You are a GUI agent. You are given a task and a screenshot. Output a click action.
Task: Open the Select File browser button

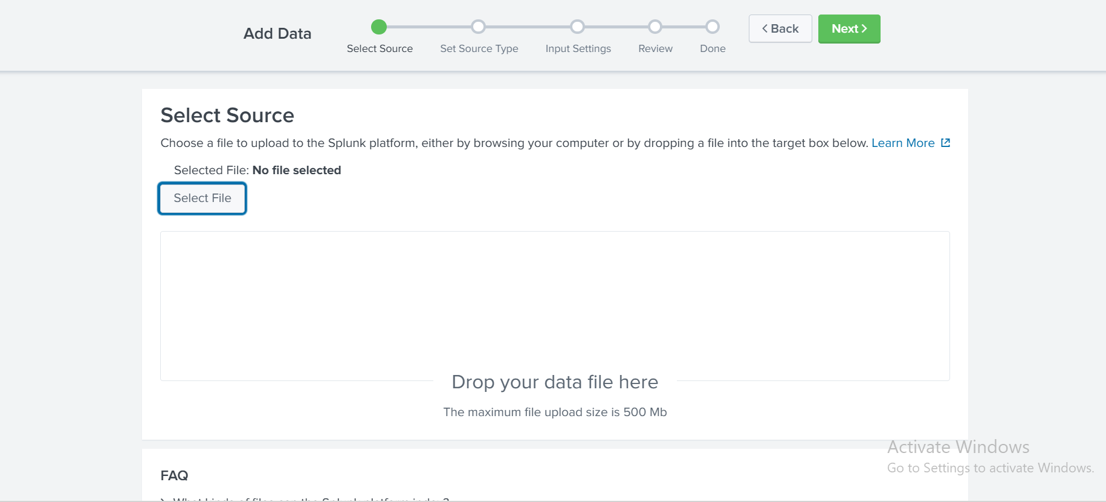point(202,198)
